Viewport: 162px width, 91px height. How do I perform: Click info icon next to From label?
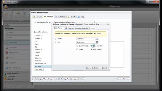pos(55,39)
